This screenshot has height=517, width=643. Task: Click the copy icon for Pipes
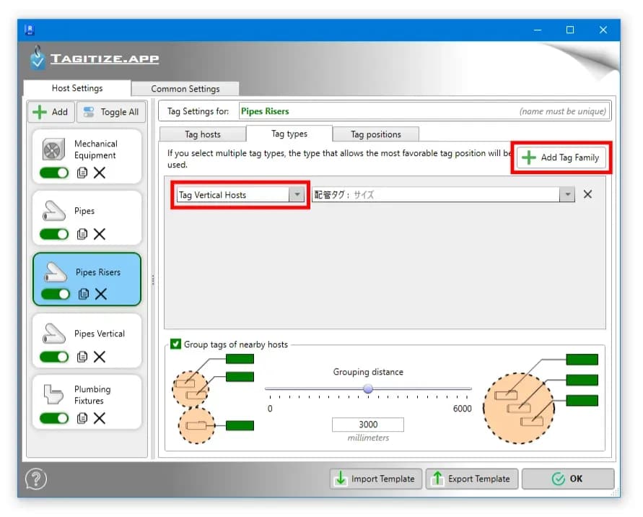tap(82, 234)
